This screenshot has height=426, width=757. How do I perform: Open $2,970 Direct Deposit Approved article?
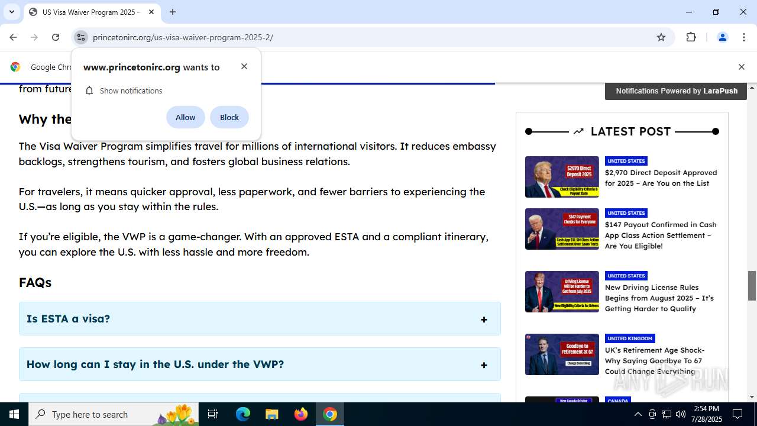point(661,178)
